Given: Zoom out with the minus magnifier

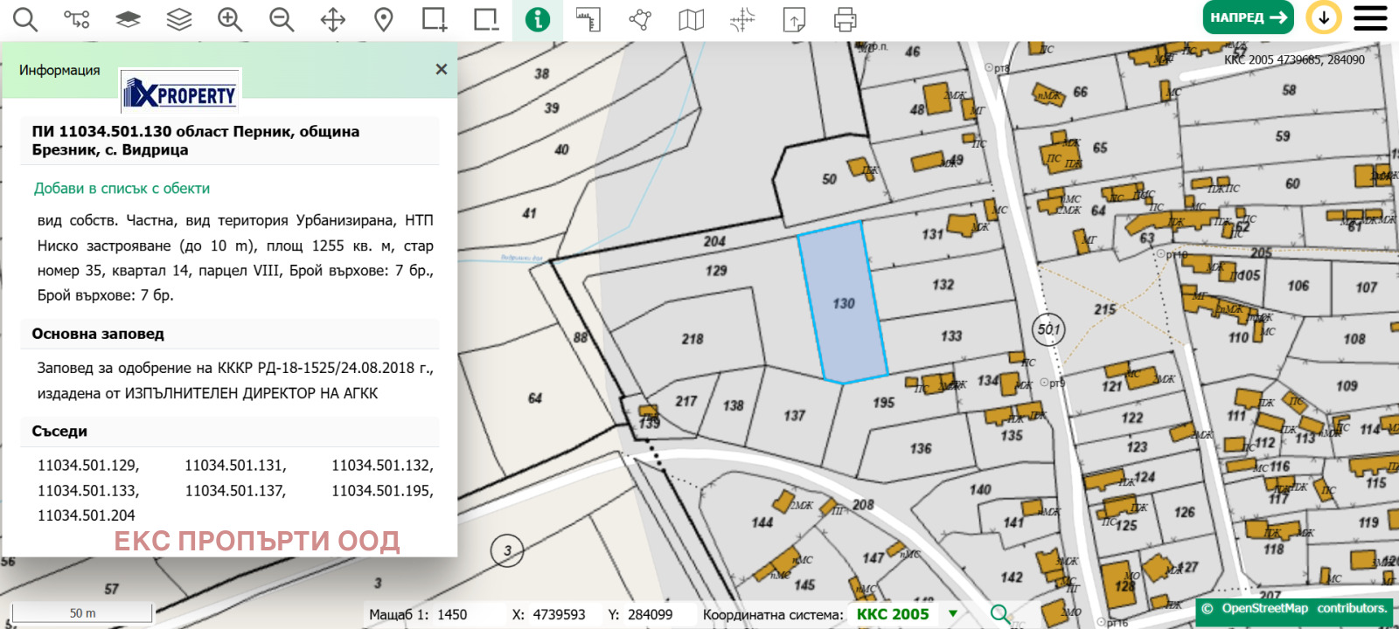Looking at the screenshot, I should coord(282,19).
